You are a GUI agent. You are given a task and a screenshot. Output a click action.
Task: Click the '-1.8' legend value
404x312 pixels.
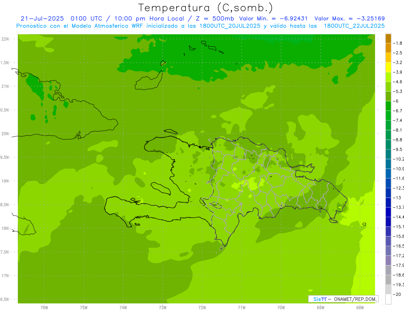(398, 43)
